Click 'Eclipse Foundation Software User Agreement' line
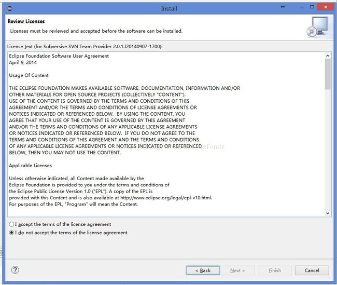Screen dimensions: 337x285 tap(59, 56)
